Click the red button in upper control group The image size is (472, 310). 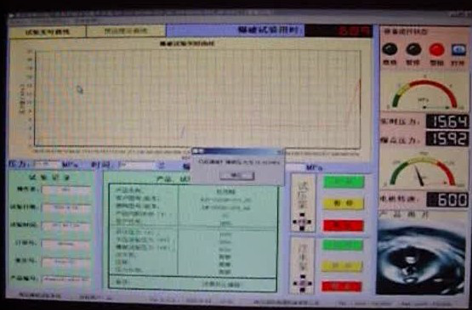click(344, 226)
